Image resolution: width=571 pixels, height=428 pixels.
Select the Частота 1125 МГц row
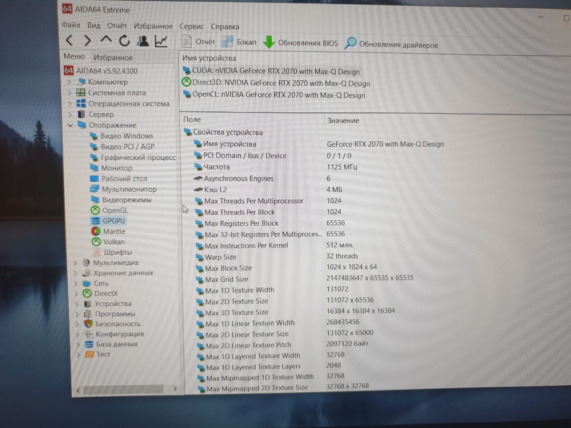[x=277, y=167]
